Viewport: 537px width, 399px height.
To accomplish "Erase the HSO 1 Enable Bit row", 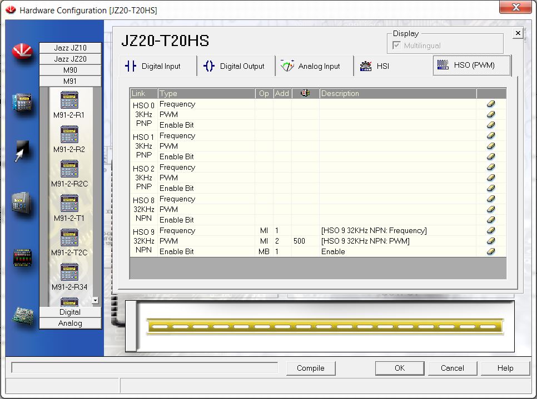I will tap(491, 156).
